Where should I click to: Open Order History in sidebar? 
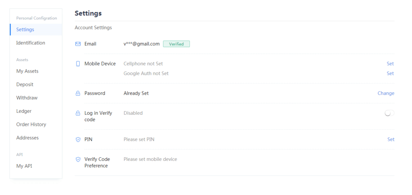click(31, 124)
